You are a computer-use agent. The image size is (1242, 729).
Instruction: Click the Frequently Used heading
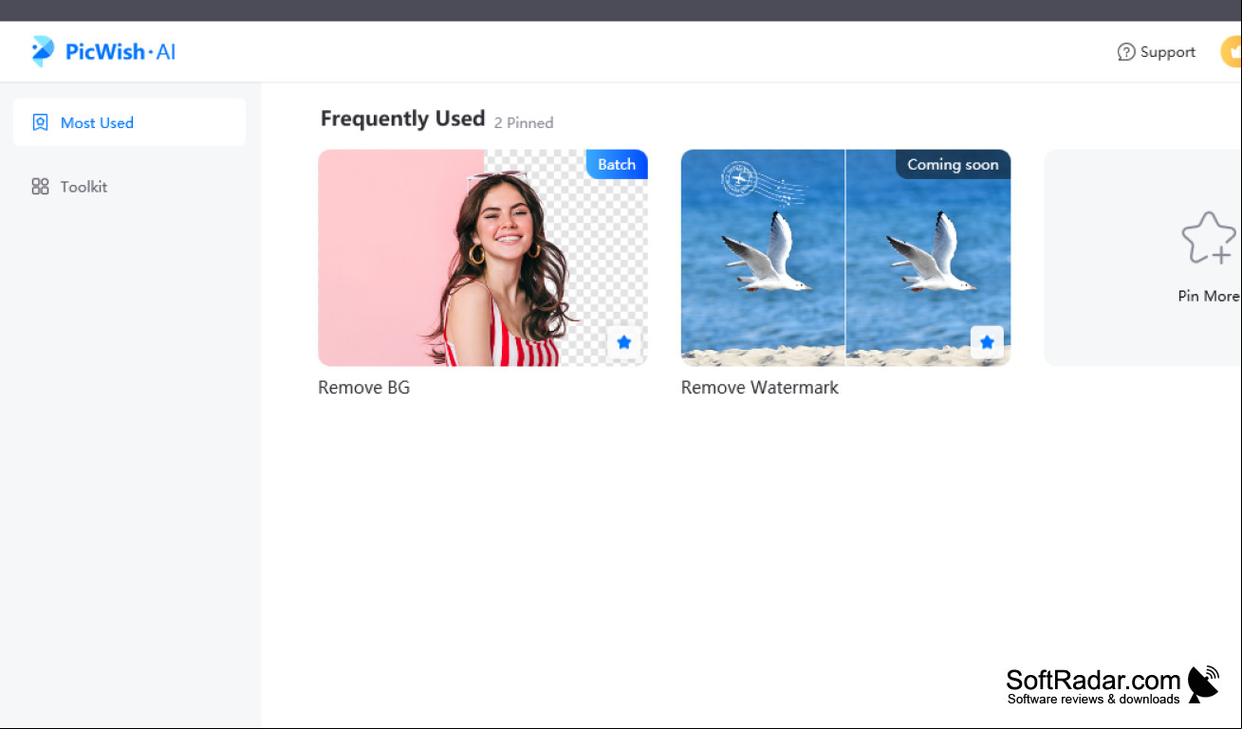coord(402,118)
